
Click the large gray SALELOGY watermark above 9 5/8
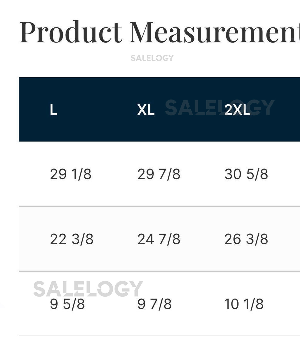tap(88, 289)
